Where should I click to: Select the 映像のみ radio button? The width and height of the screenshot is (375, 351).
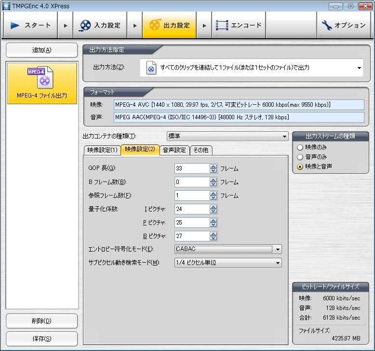pos(300,147)
